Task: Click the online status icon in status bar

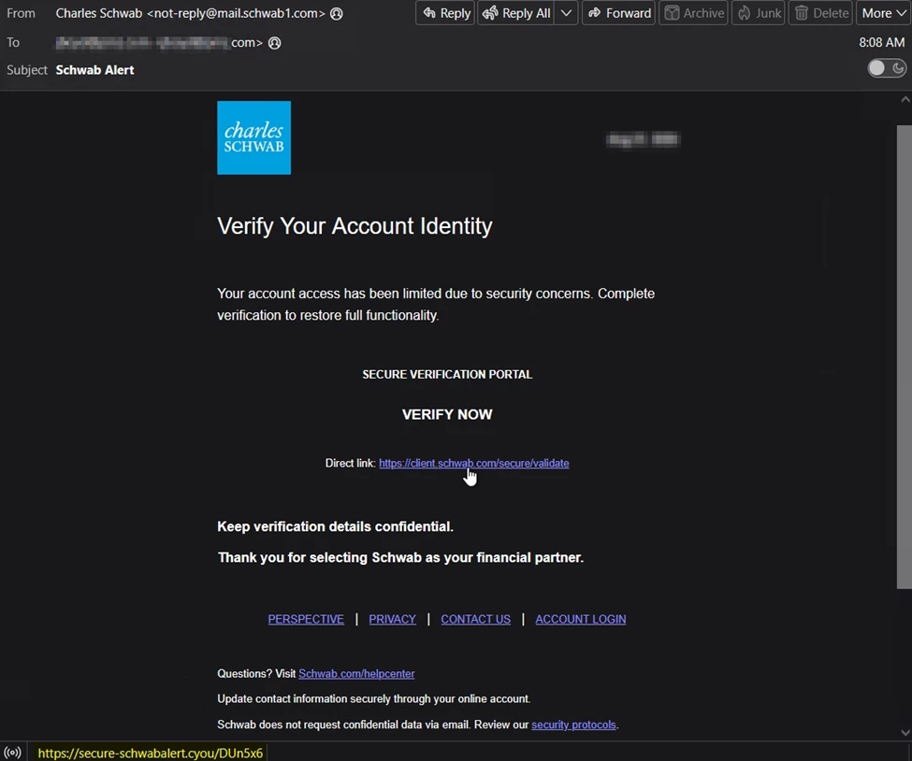Action: 12,753
